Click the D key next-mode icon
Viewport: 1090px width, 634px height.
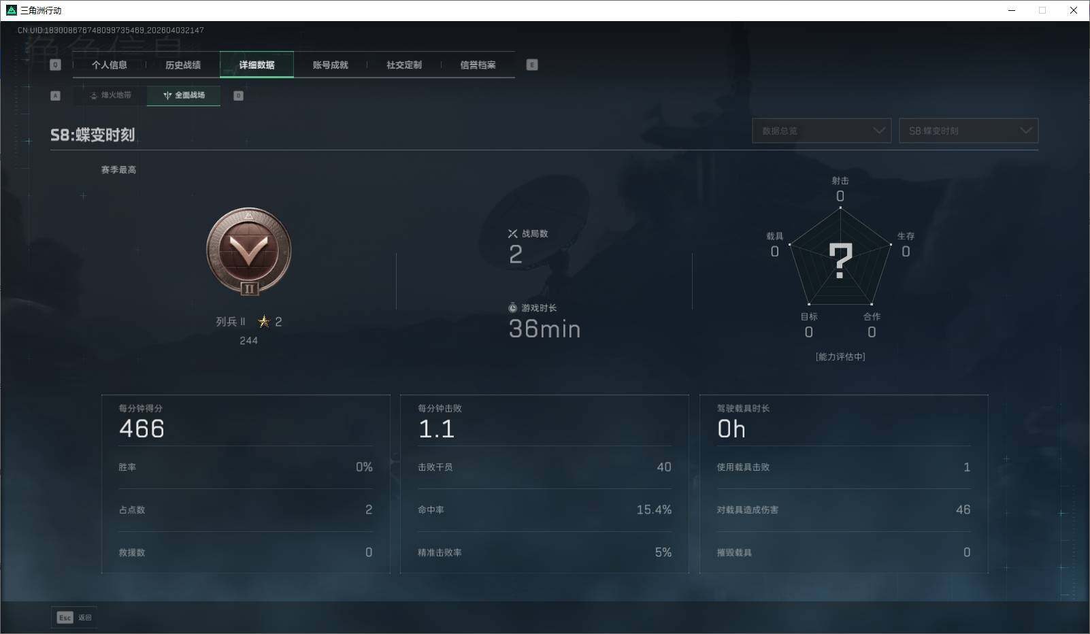click(238, 96)
